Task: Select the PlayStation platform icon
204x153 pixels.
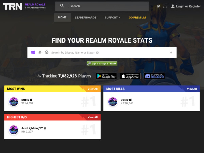Action: [40, 52]
